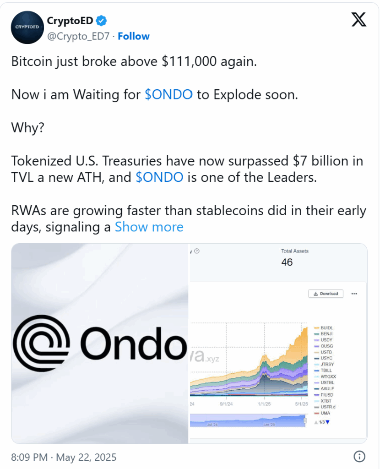The height and width of the screenshot is (469, 380).
Task: Select the blue verified badge
Action: [x=101, y=21]
